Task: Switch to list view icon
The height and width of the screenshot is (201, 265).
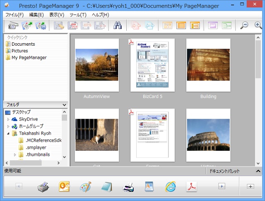Action: [x=181, y=25]
